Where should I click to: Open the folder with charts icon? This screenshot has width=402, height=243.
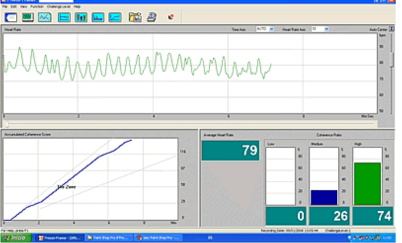(x=135, y=17)
